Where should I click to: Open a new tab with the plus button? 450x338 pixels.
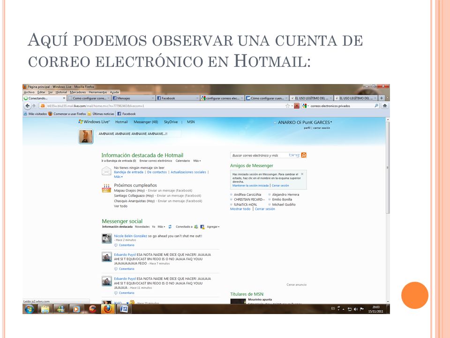382,98
